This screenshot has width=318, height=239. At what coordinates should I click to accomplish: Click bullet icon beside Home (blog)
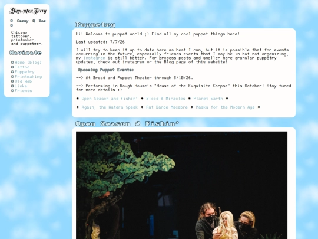[12, 63]
